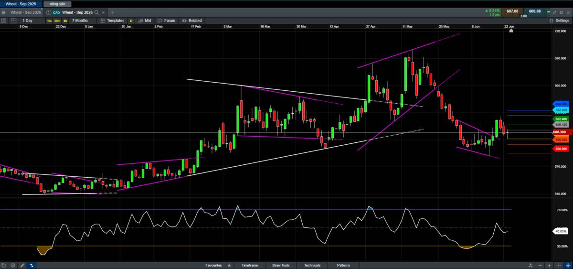Click the circled 1 icon in tab

[49, 12]
